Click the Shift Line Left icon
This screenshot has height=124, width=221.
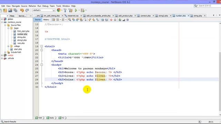103,20
